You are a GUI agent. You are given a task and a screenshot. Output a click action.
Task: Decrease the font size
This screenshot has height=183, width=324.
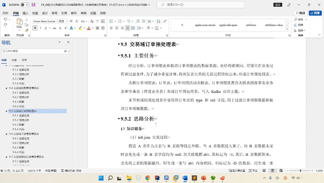pyautogui.click(x=77, y=21)
